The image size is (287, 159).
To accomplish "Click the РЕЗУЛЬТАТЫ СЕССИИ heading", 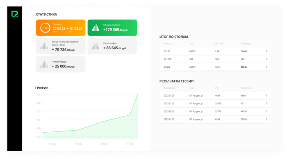I will pyautogui.click(x=176, y=81).
